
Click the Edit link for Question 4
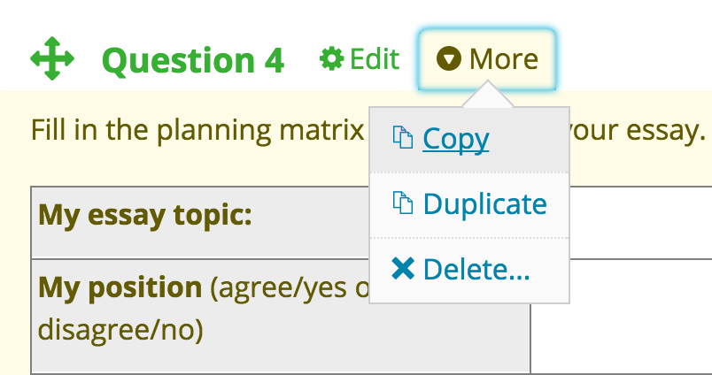(x=360, y=59)
